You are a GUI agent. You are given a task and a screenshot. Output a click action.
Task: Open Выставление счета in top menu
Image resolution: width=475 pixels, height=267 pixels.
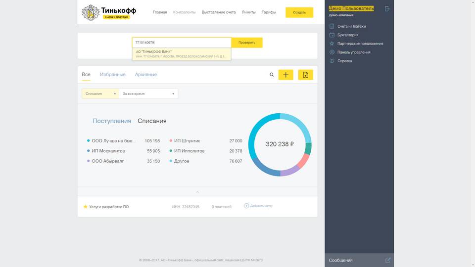tap(219, 12)
